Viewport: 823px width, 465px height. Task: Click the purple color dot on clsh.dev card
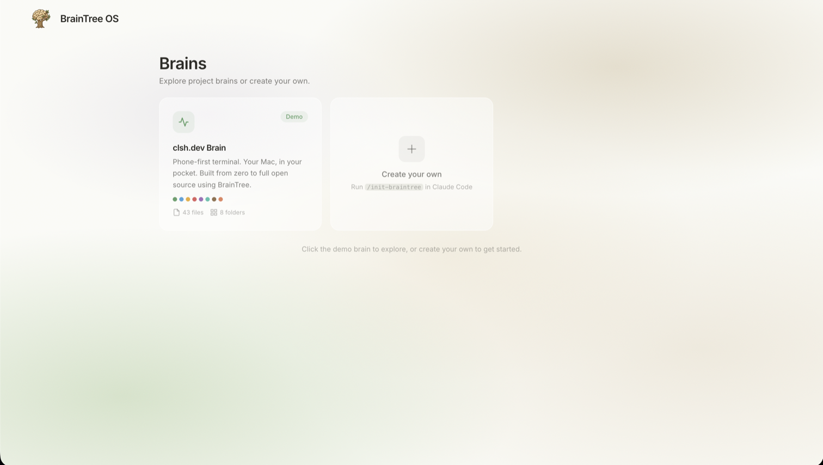pos(201,199)
